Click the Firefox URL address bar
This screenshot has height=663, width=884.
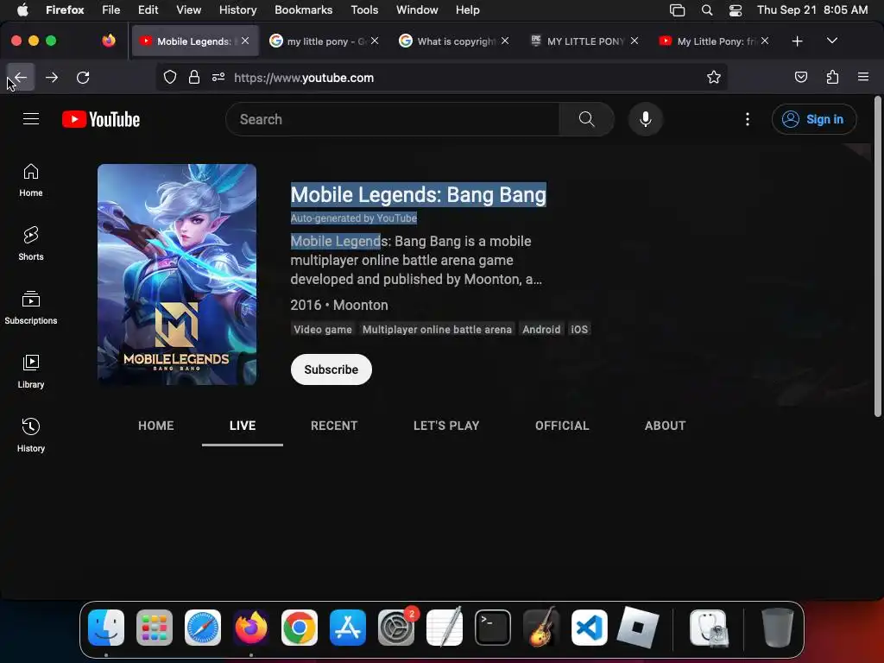click(441, 77)
